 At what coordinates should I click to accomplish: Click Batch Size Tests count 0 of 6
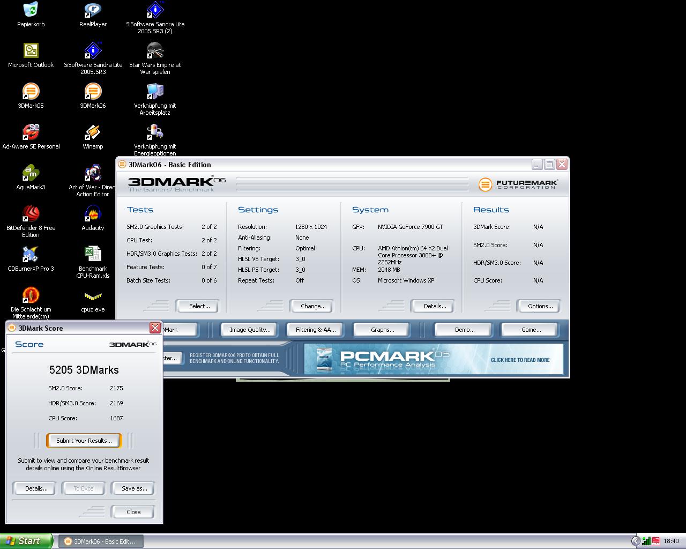[209, 280]
